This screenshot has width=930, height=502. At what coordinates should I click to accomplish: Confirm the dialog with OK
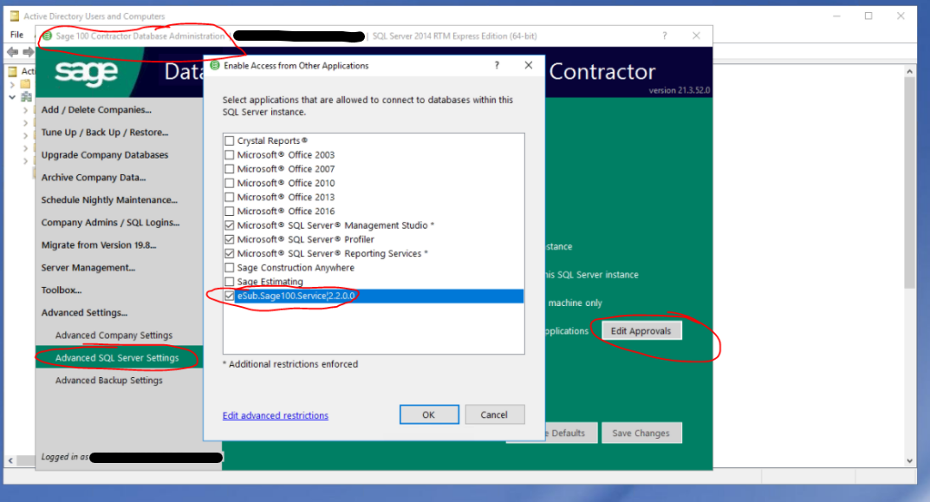(429, 414)
